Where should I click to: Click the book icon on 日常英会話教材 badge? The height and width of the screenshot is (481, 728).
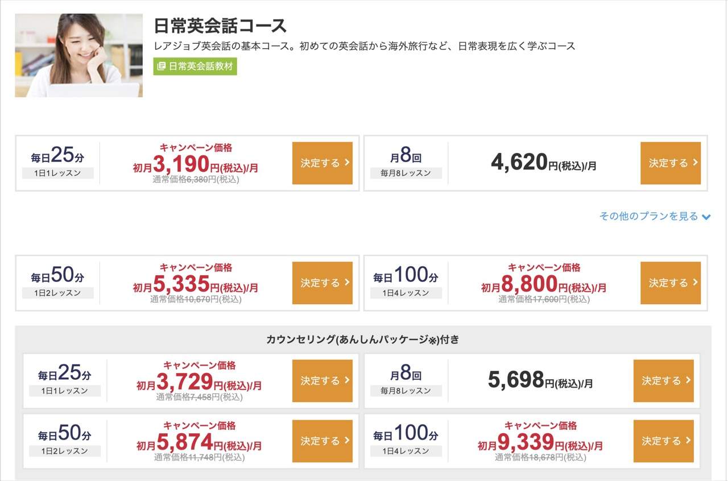click(162, 66)
